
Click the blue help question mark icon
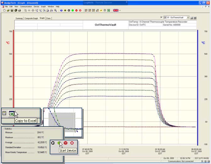click(x=61, y=10)
